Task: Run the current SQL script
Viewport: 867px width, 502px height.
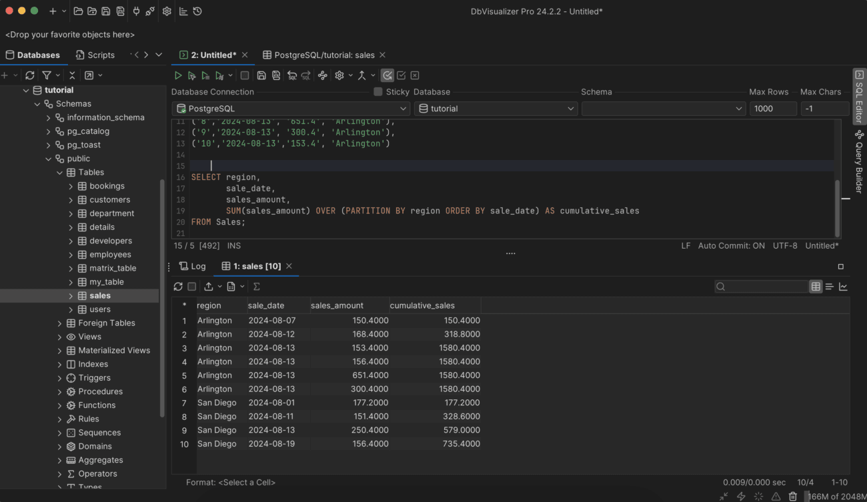Action: click(178, 75)
